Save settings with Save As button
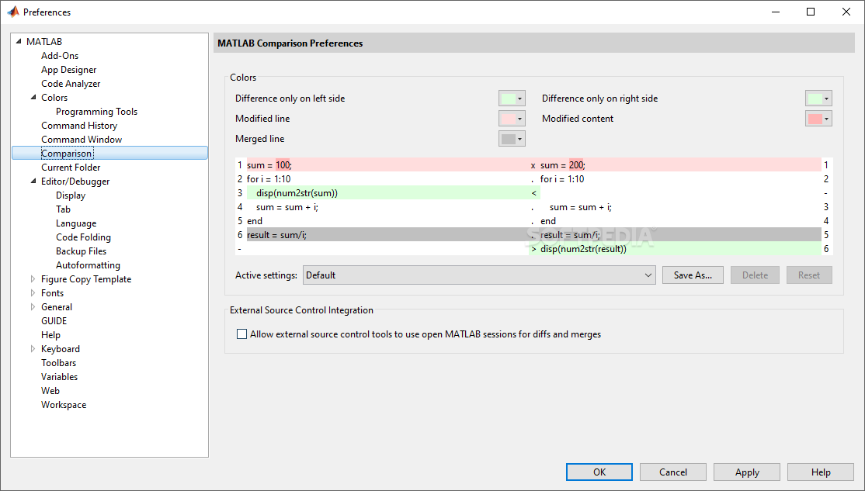 [693, 275]
